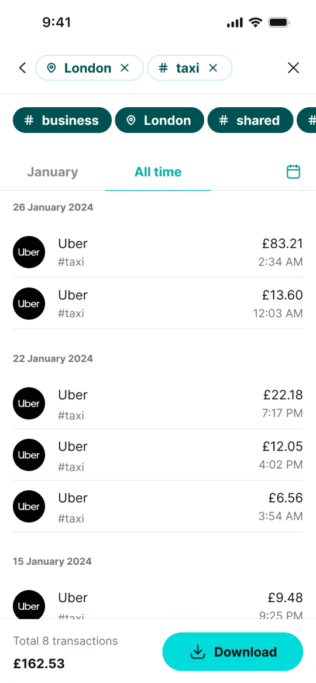Toggle the #shared tag suggestion
This screenshot has width=316, height=683.
pos(250,120)
